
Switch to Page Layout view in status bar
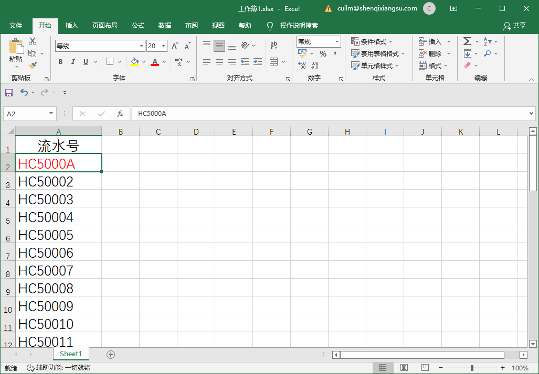pos(404,368)
